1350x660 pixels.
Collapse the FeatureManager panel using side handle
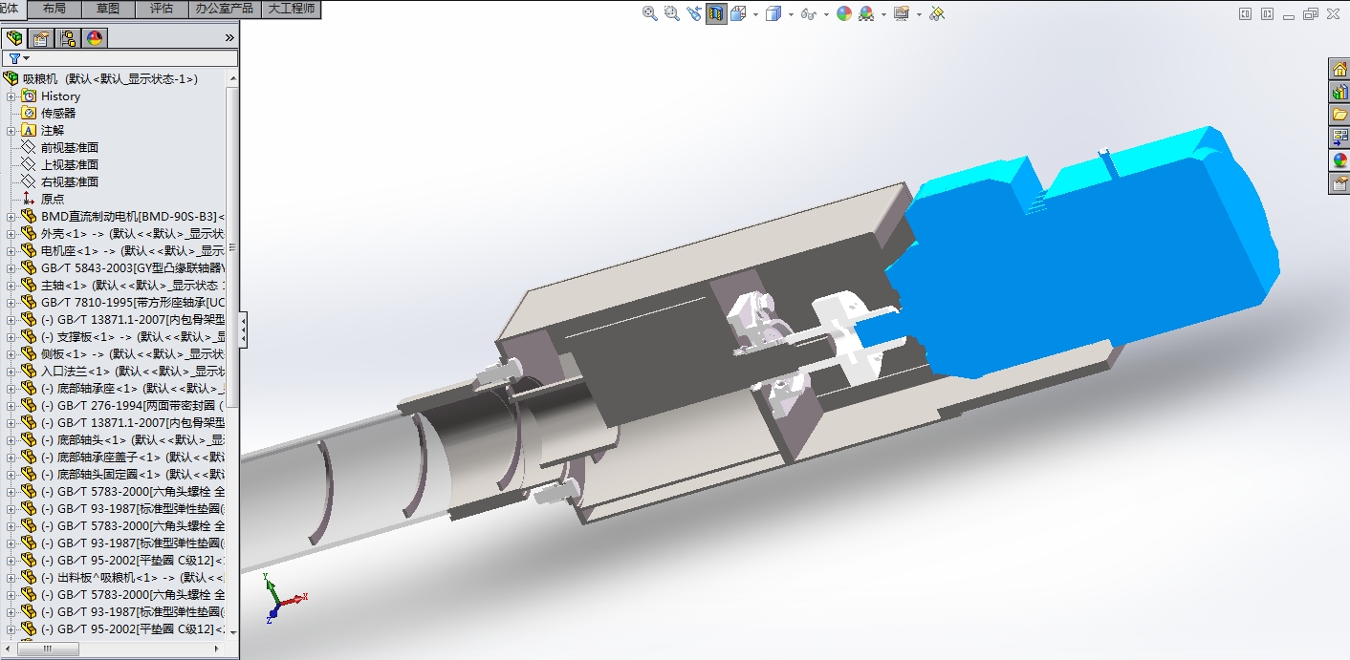coord(243,330)
